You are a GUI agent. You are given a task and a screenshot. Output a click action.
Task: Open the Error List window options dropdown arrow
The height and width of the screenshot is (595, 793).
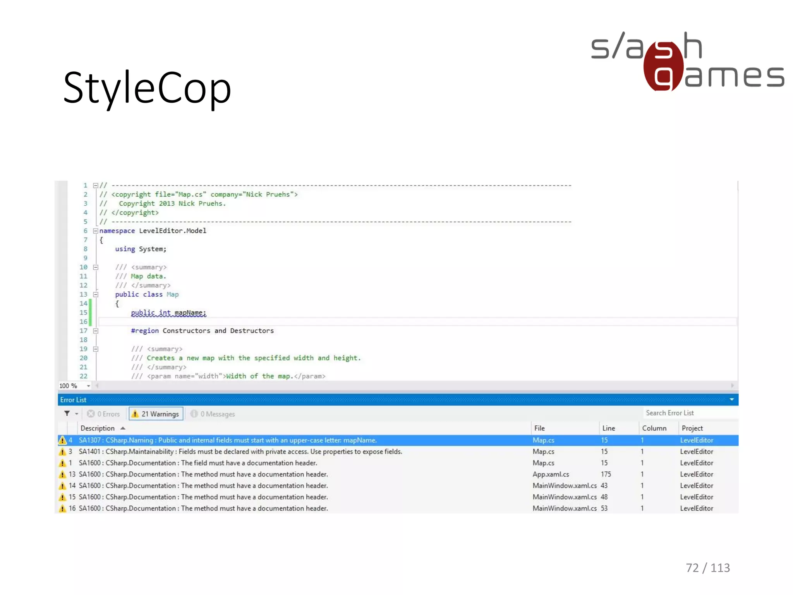coord(731,400)
